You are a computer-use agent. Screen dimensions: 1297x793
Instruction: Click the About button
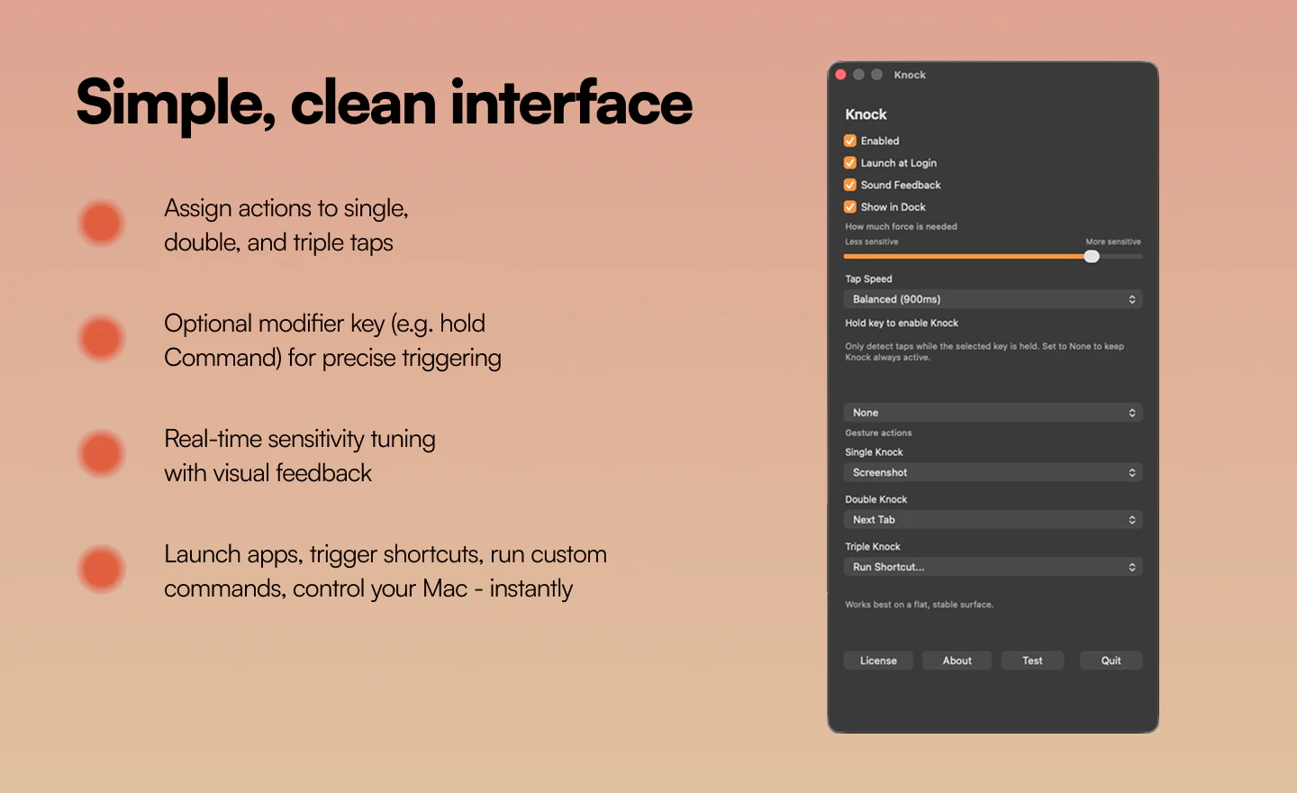957,661
